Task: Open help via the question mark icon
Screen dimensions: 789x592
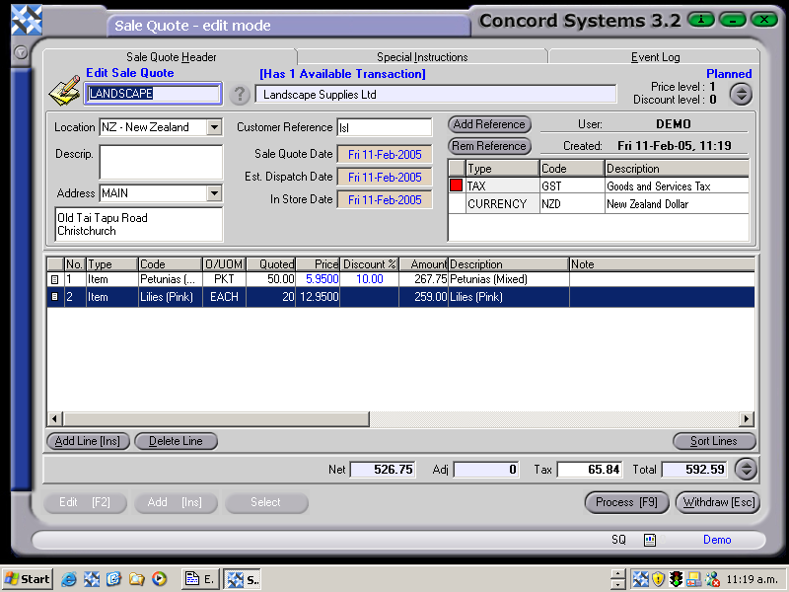Action: 241,95
